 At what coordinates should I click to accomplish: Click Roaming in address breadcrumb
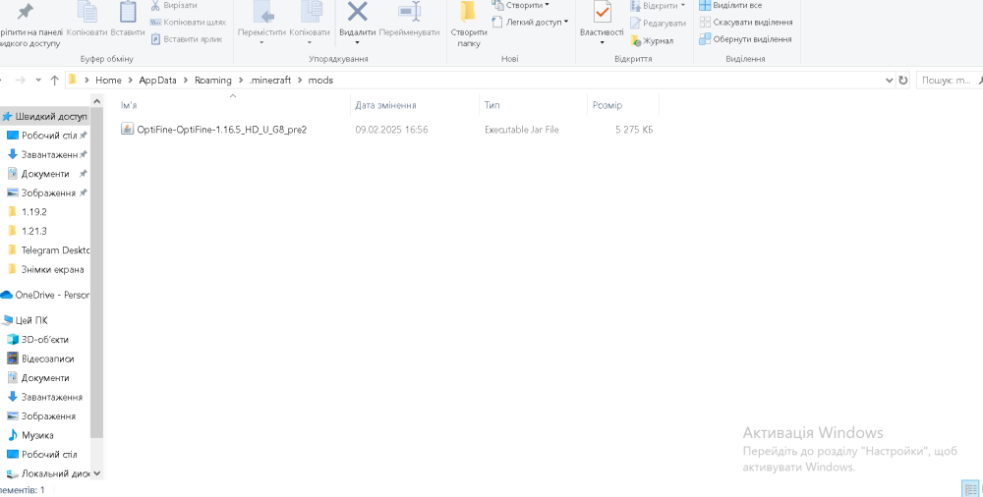point(212,81)
